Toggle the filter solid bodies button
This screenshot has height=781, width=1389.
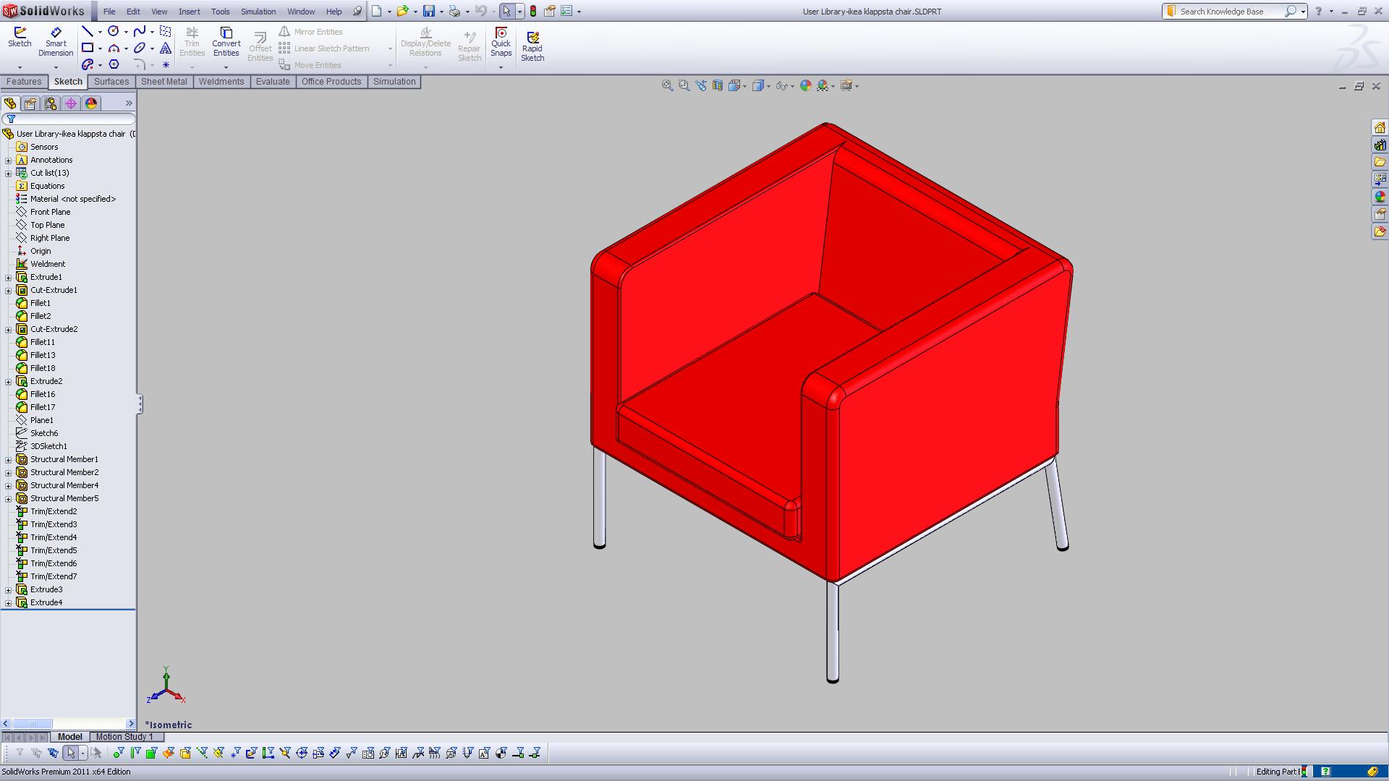(185, 753)
